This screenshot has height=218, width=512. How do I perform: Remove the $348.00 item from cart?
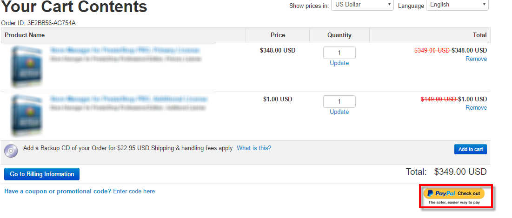pos(476,59)
